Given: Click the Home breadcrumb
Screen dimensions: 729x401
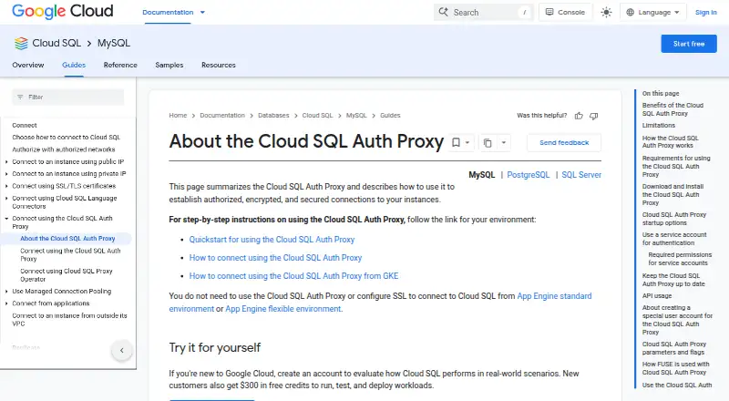Looking at the screenshot, I should (x=178, y=116).
